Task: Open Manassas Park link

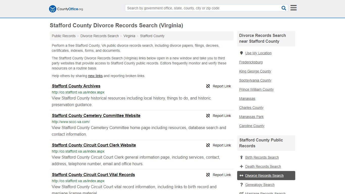Action: click(x=251, y=117)
